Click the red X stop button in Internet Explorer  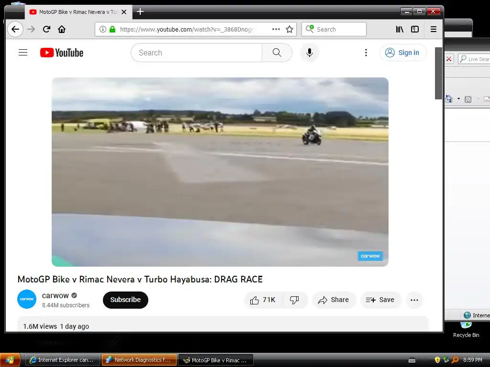coord(449,59)
